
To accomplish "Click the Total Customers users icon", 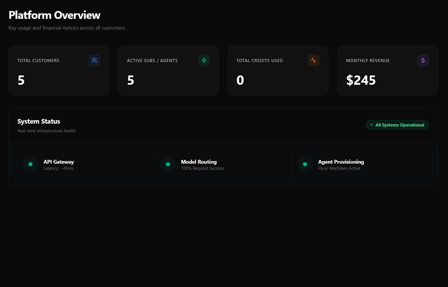I will pyautogui.click(x=94, y=60).
